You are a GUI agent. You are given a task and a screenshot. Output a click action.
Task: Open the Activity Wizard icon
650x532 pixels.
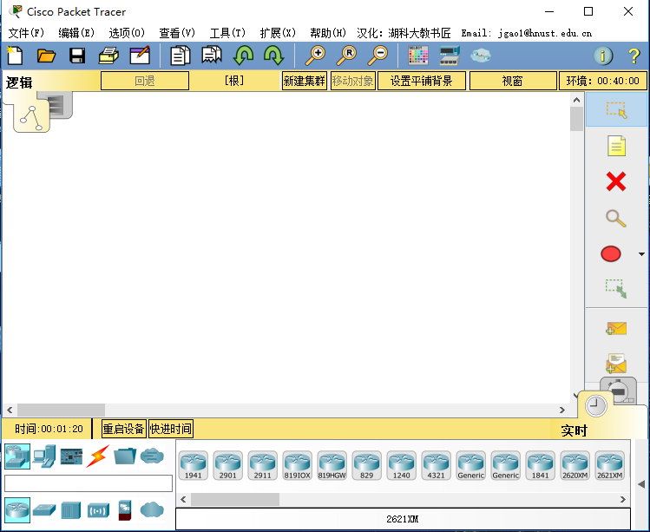[140, 56]
